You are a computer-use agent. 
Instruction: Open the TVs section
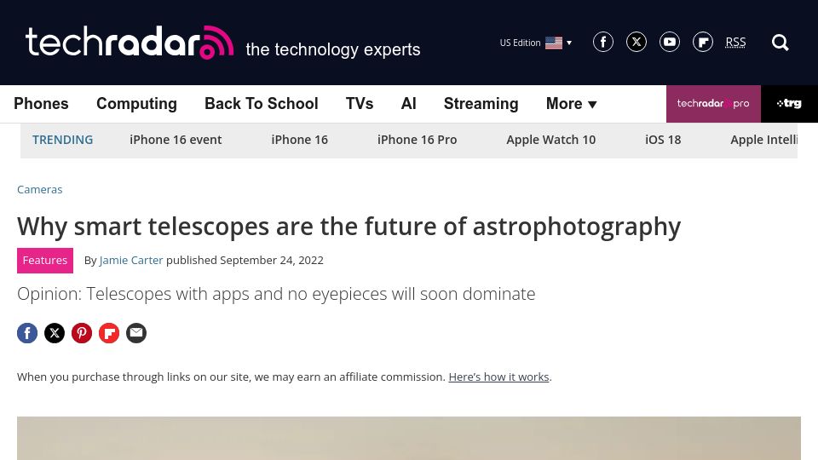[360, 104]
